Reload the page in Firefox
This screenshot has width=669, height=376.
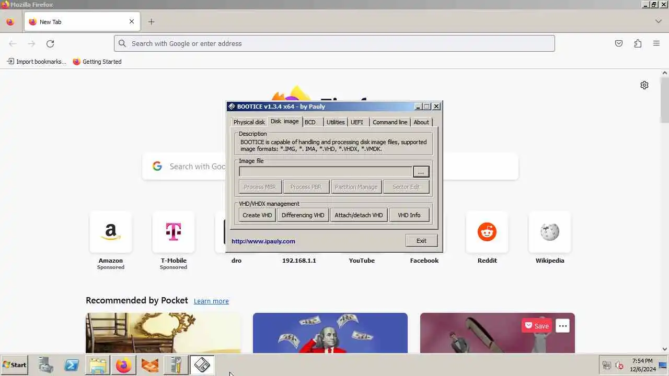[x=50, y=43]
